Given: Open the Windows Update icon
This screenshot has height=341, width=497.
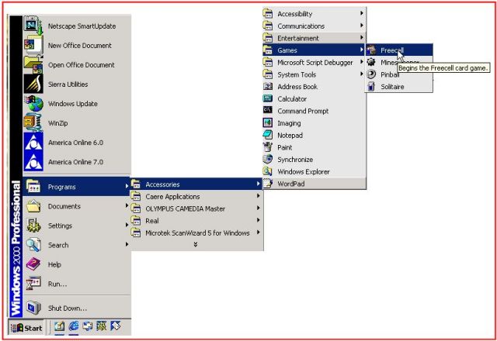Looking at the screenshot, I should pos(33,103).
